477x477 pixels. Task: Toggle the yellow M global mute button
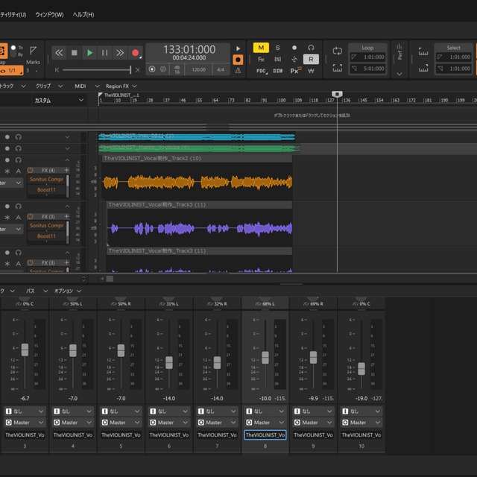tap(261, 48)
